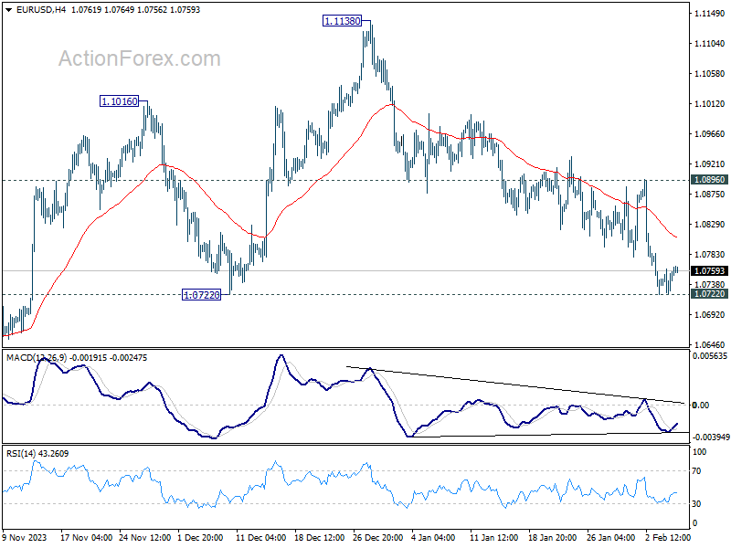The height and width of the screenshot is (548, 731).
Task: Click the 1.08290 price axis value
Action: [710, 224]
